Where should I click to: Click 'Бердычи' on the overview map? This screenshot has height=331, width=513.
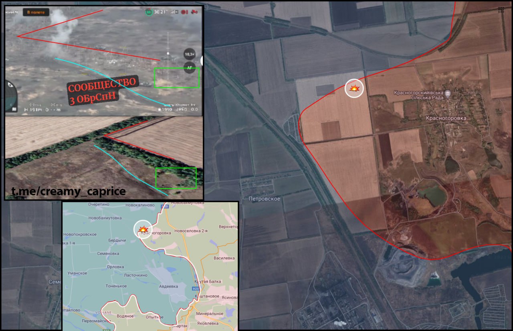tap(117, 240)
